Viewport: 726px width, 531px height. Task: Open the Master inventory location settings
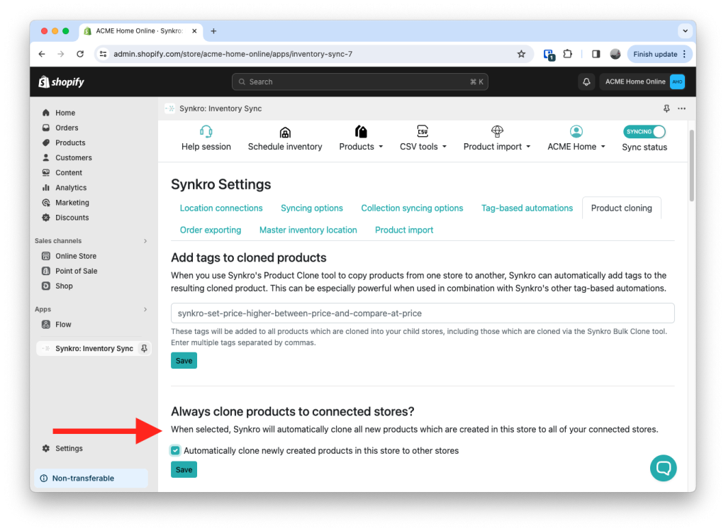click(x=308, y=230)
